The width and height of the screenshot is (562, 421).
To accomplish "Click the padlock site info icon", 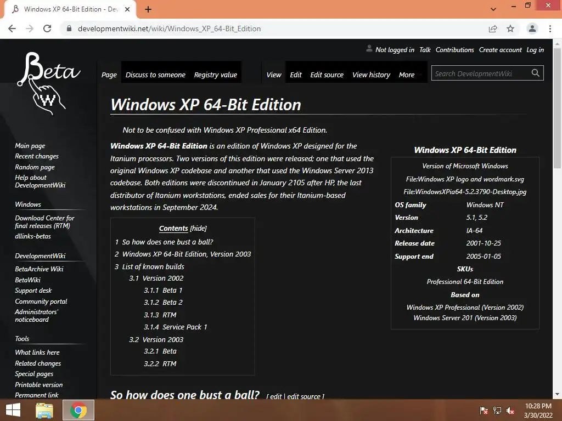I will click(69, 29).
